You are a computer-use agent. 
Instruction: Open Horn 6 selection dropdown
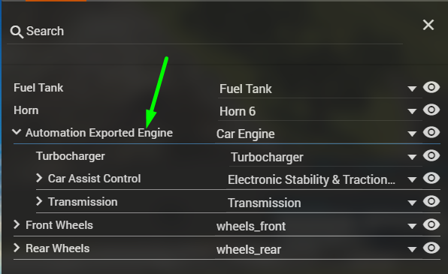(x=412, y=111)
